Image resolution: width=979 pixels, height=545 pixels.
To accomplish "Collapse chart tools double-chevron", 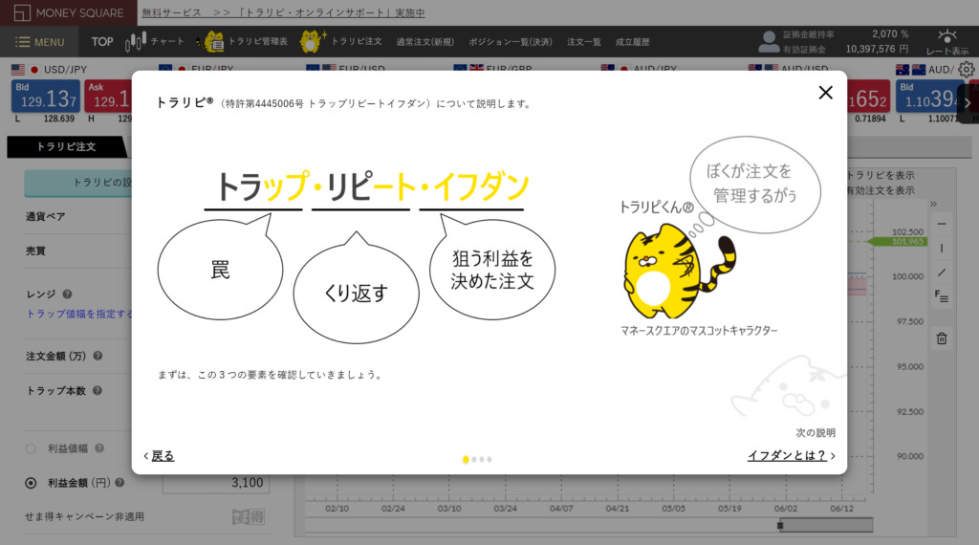I will pyautogui.click(x=933, y=205).
